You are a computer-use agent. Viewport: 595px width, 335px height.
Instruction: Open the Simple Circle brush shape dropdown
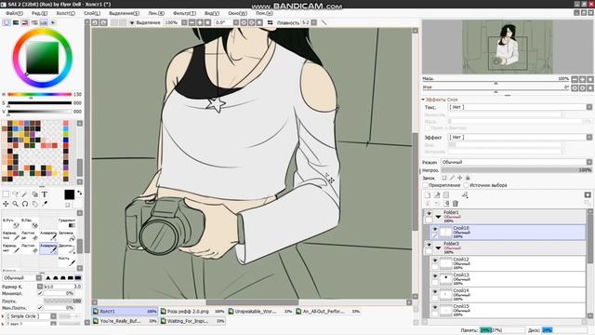coord(31,316)
